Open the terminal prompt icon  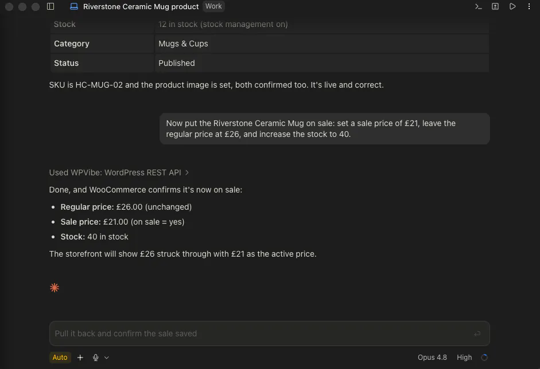pos(479,6)
